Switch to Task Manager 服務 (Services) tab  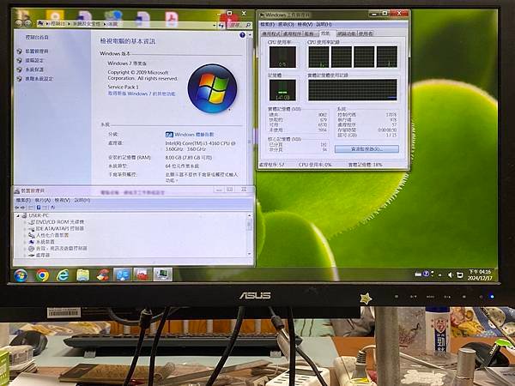click(309, 33)
